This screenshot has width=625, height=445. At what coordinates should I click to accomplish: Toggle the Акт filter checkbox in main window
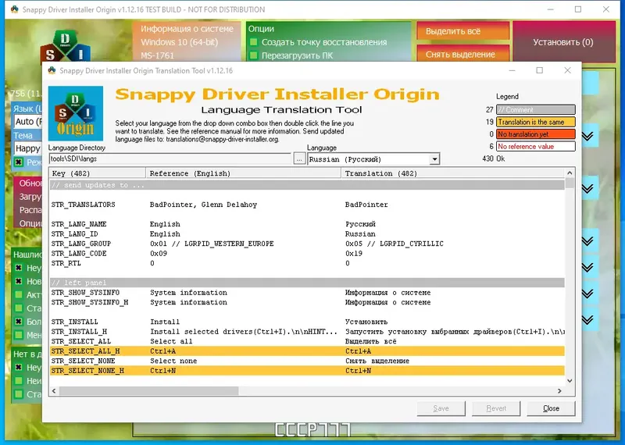[x=18, y=295]
